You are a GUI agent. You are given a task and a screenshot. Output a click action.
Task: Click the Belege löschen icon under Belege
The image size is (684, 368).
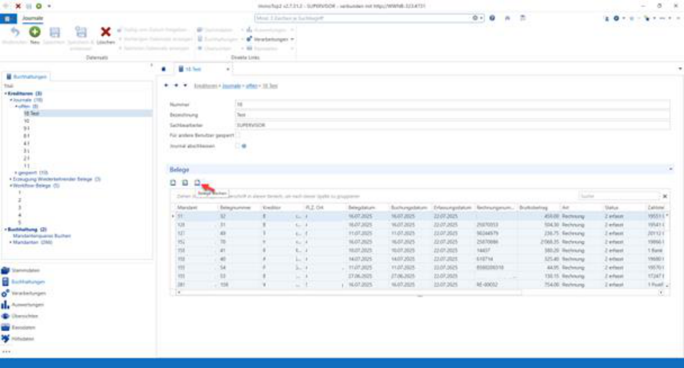(197, 183)
